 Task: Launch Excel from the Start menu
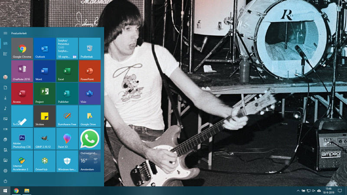click(x=67, y=71)
